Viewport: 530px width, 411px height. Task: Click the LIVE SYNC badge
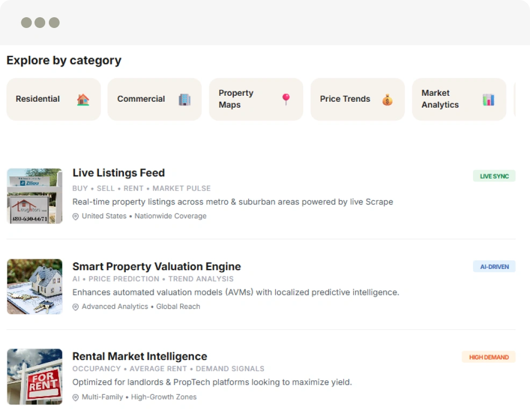point(494,176)
